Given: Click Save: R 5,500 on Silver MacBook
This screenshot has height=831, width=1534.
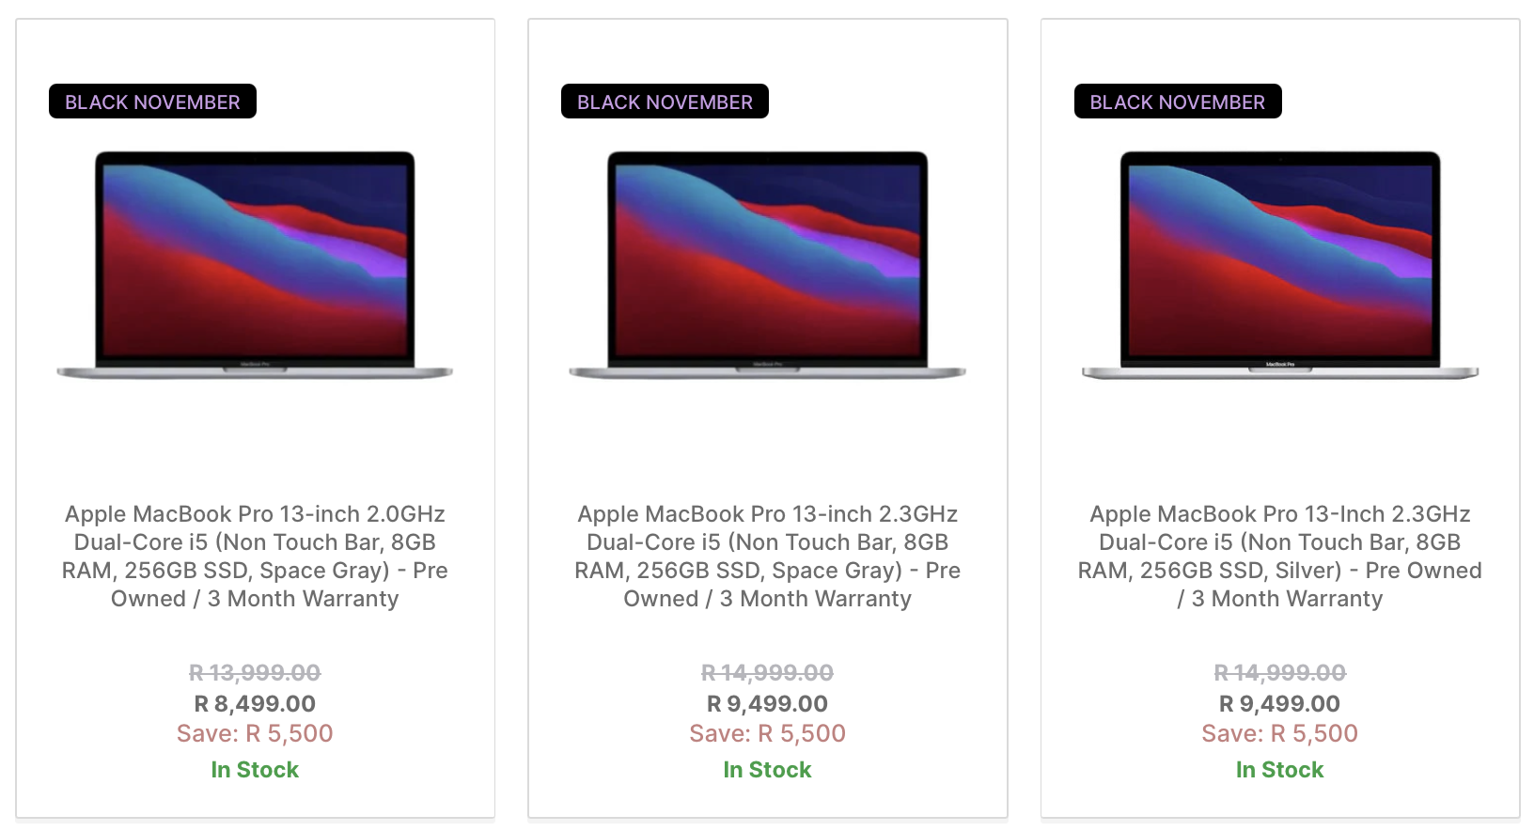Looking at the screenshot, I should 1280,733.
